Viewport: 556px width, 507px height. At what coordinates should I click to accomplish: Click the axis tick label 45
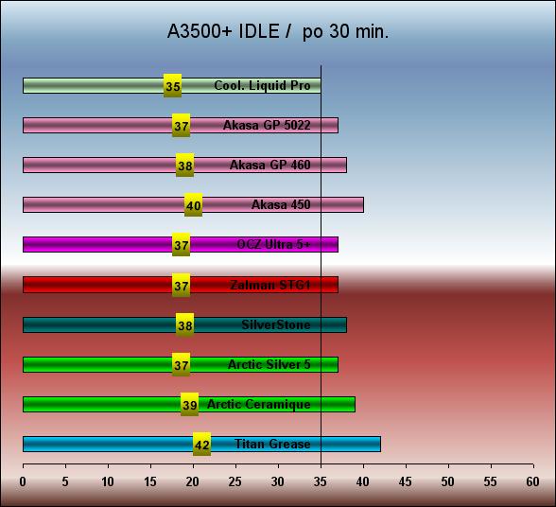click(406, 481)
